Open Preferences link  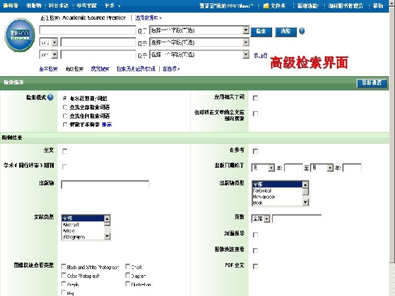coord(171,69)
